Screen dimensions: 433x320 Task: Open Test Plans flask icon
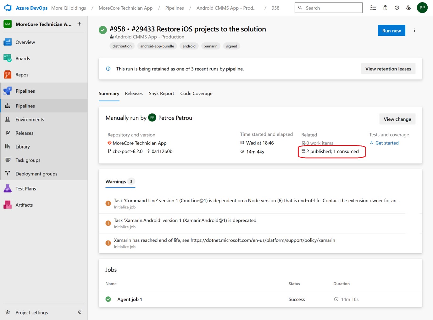[x=8, y=188]
